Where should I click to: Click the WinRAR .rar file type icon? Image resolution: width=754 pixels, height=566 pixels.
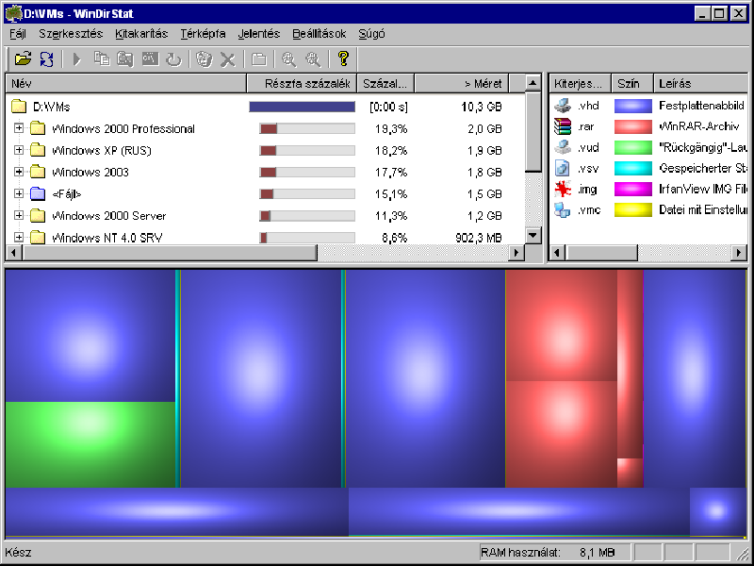pos(562,126)
